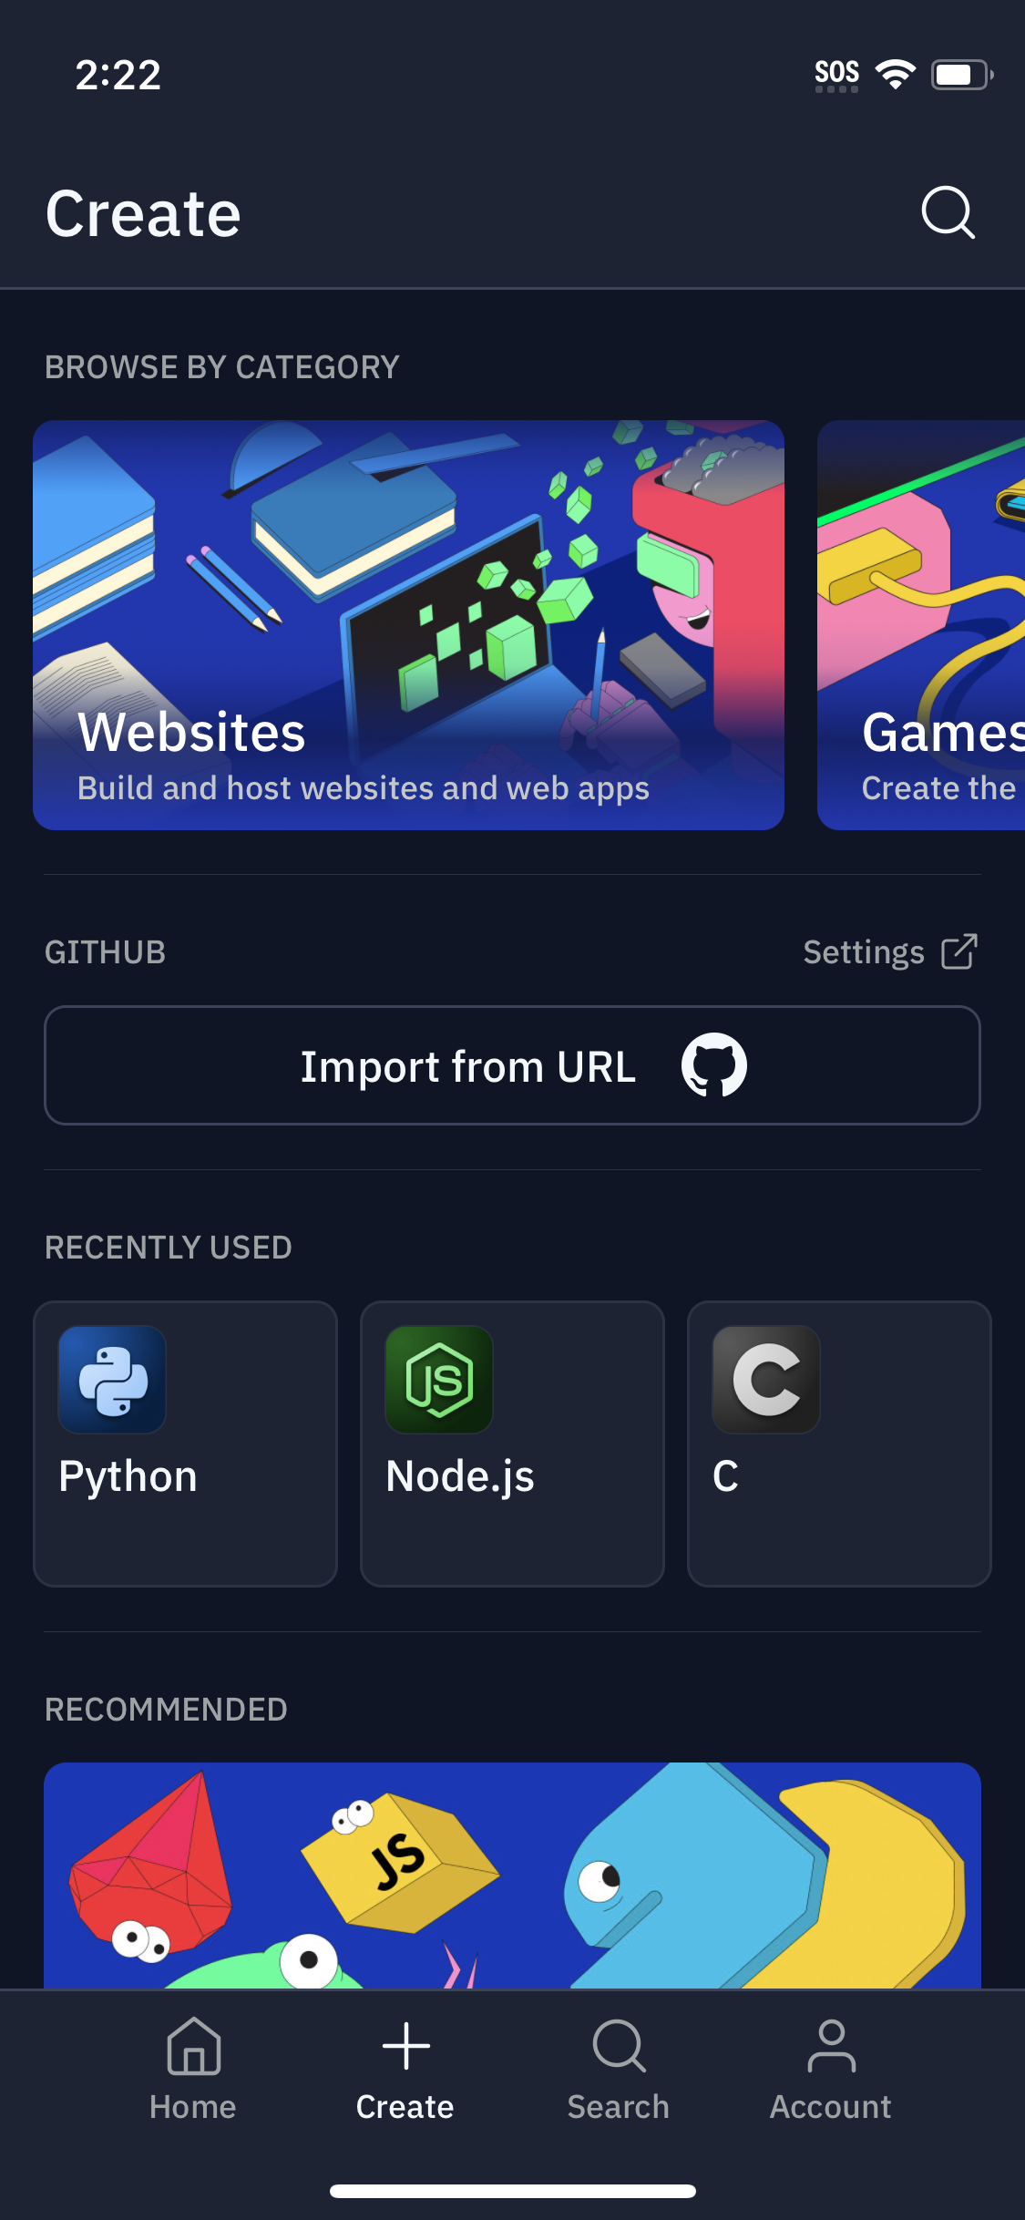This screenshot has width=1025, height=2220.
Task: Select the Node.js recently used card label
Action: [x=460, y=1476]
